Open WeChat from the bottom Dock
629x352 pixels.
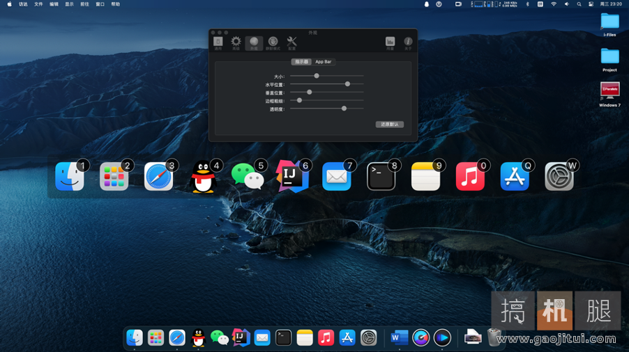[x=220, y=338]
